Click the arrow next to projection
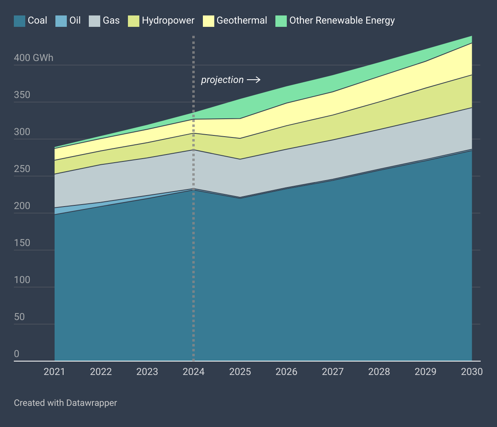The image size is (497, 427). click(x=253, y=80)
